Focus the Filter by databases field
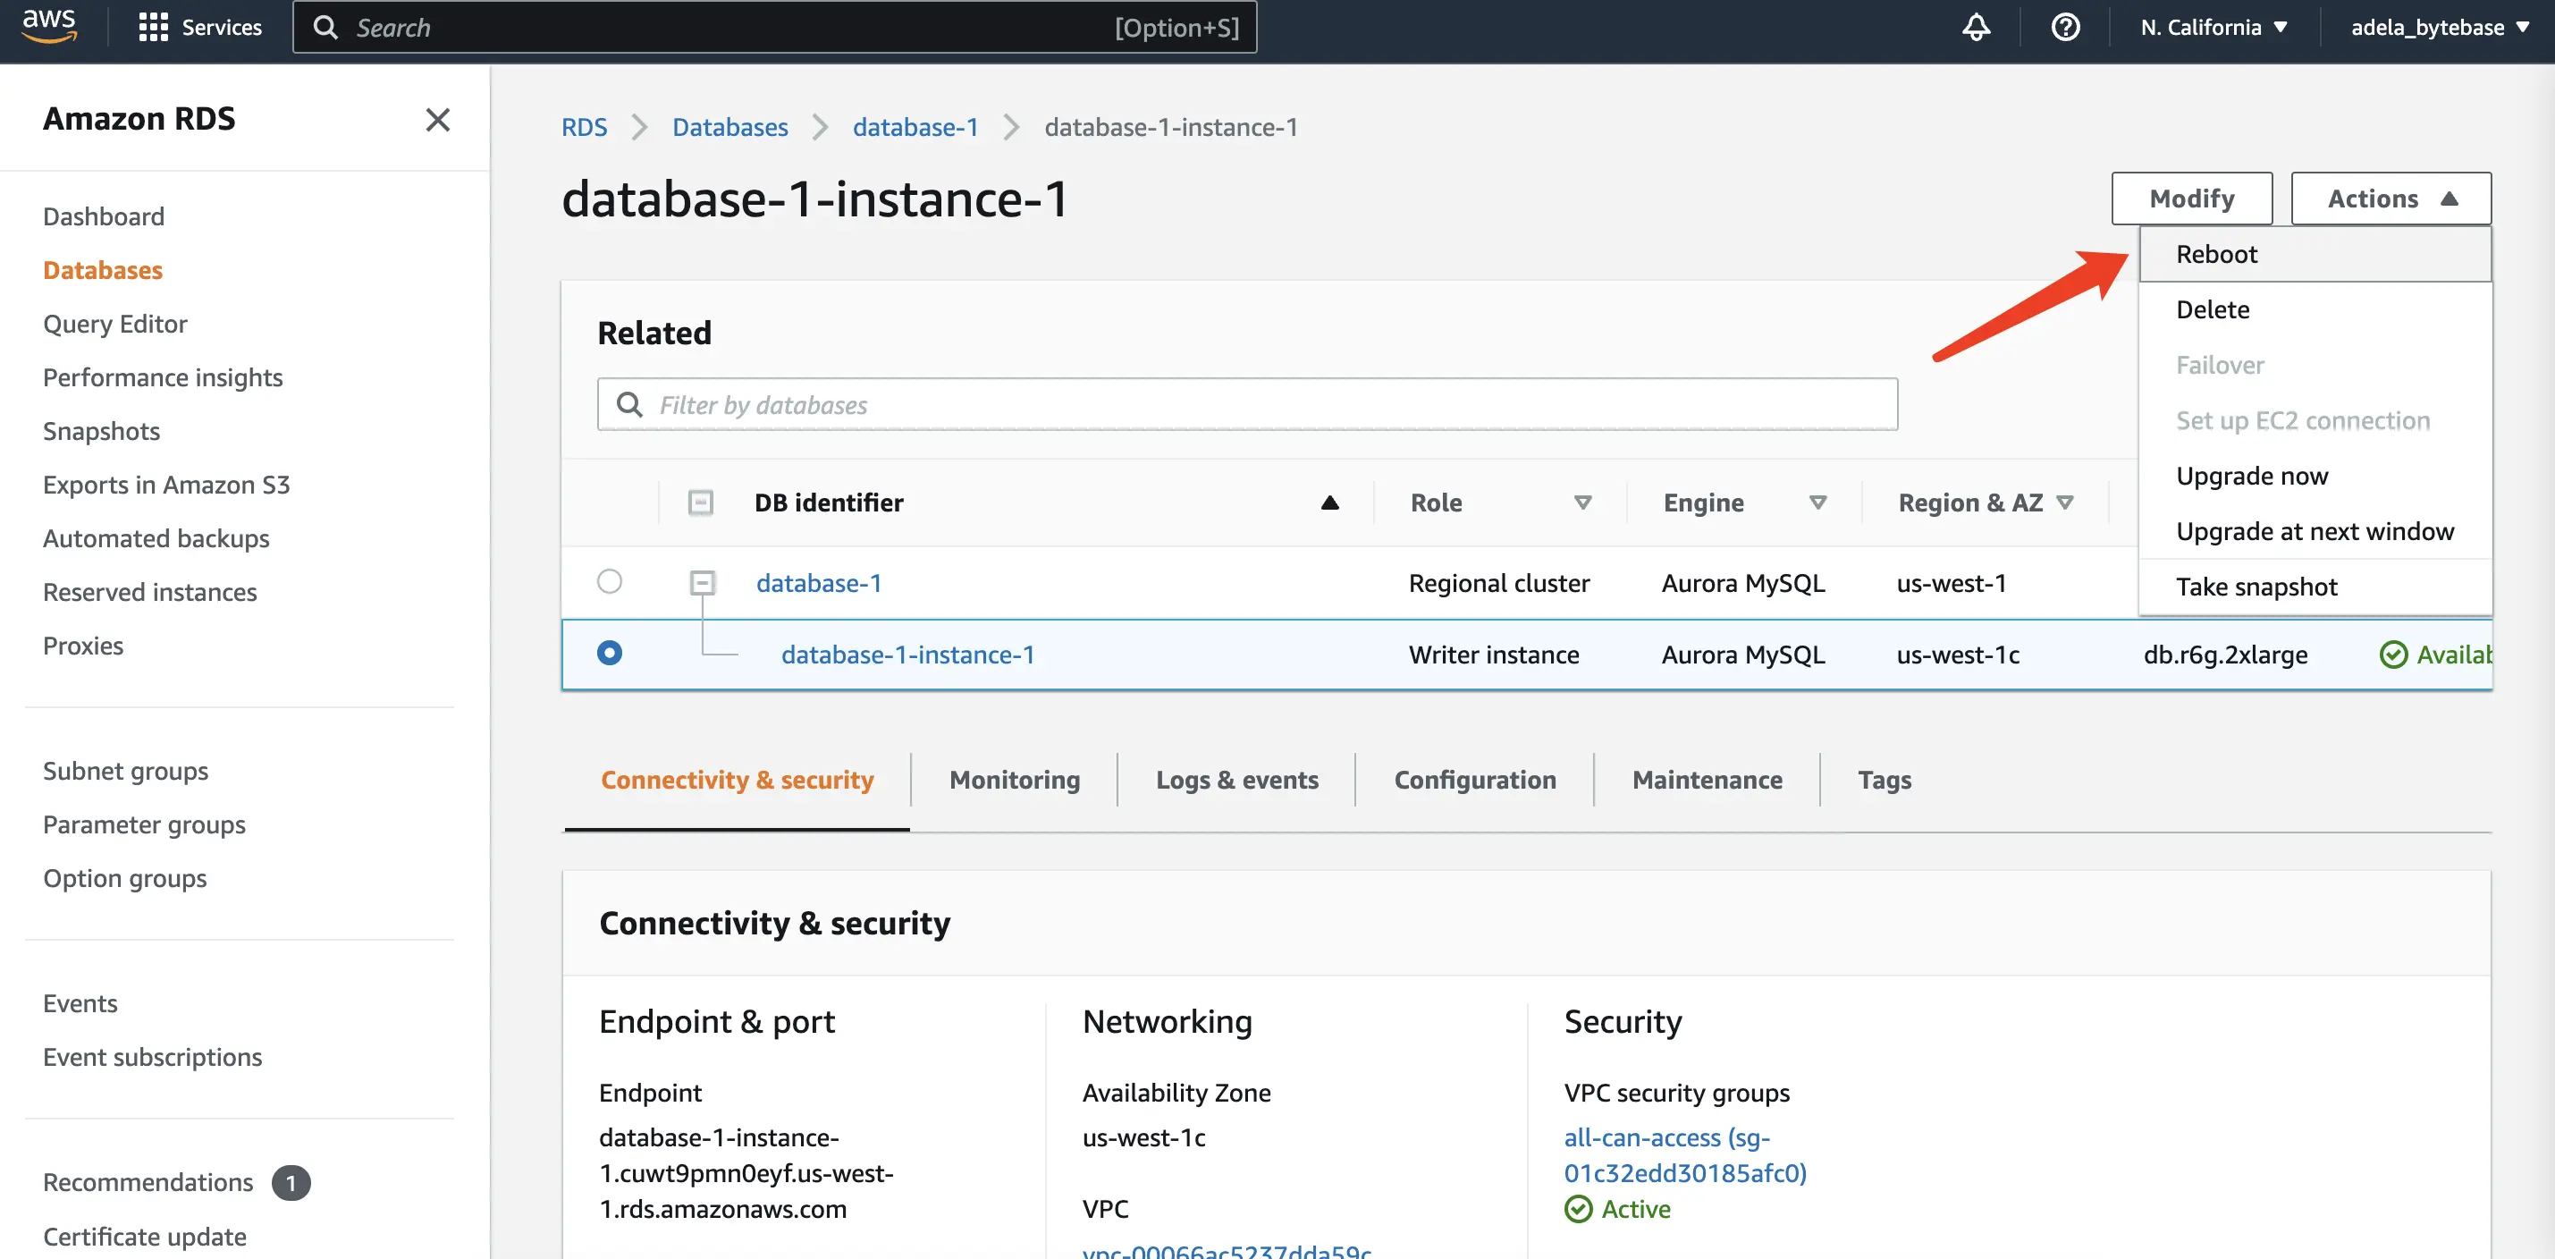 pos(1247,405)
